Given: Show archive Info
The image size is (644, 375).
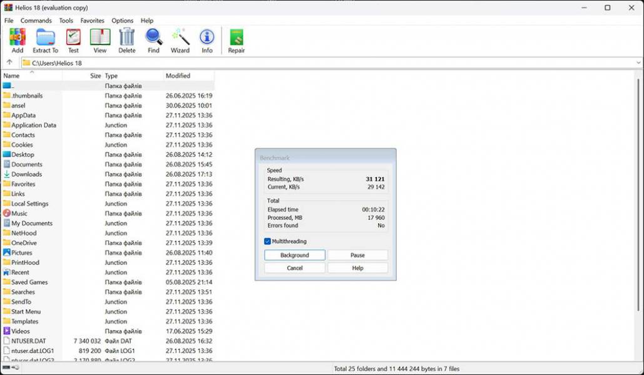Looking at the screenshot, I should point(207,39).
